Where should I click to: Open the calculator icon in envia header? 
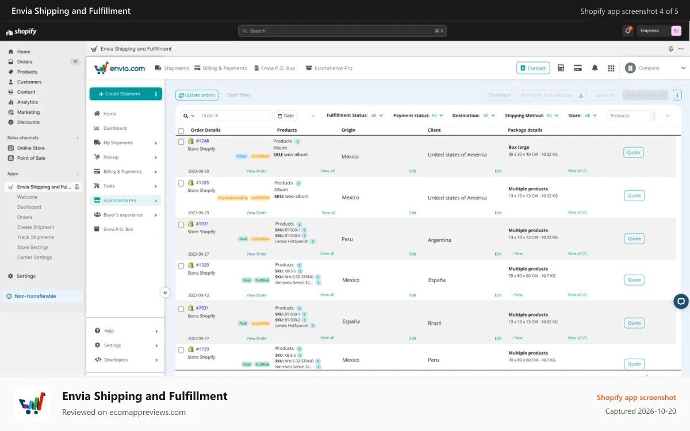click(x=561, y=68)
